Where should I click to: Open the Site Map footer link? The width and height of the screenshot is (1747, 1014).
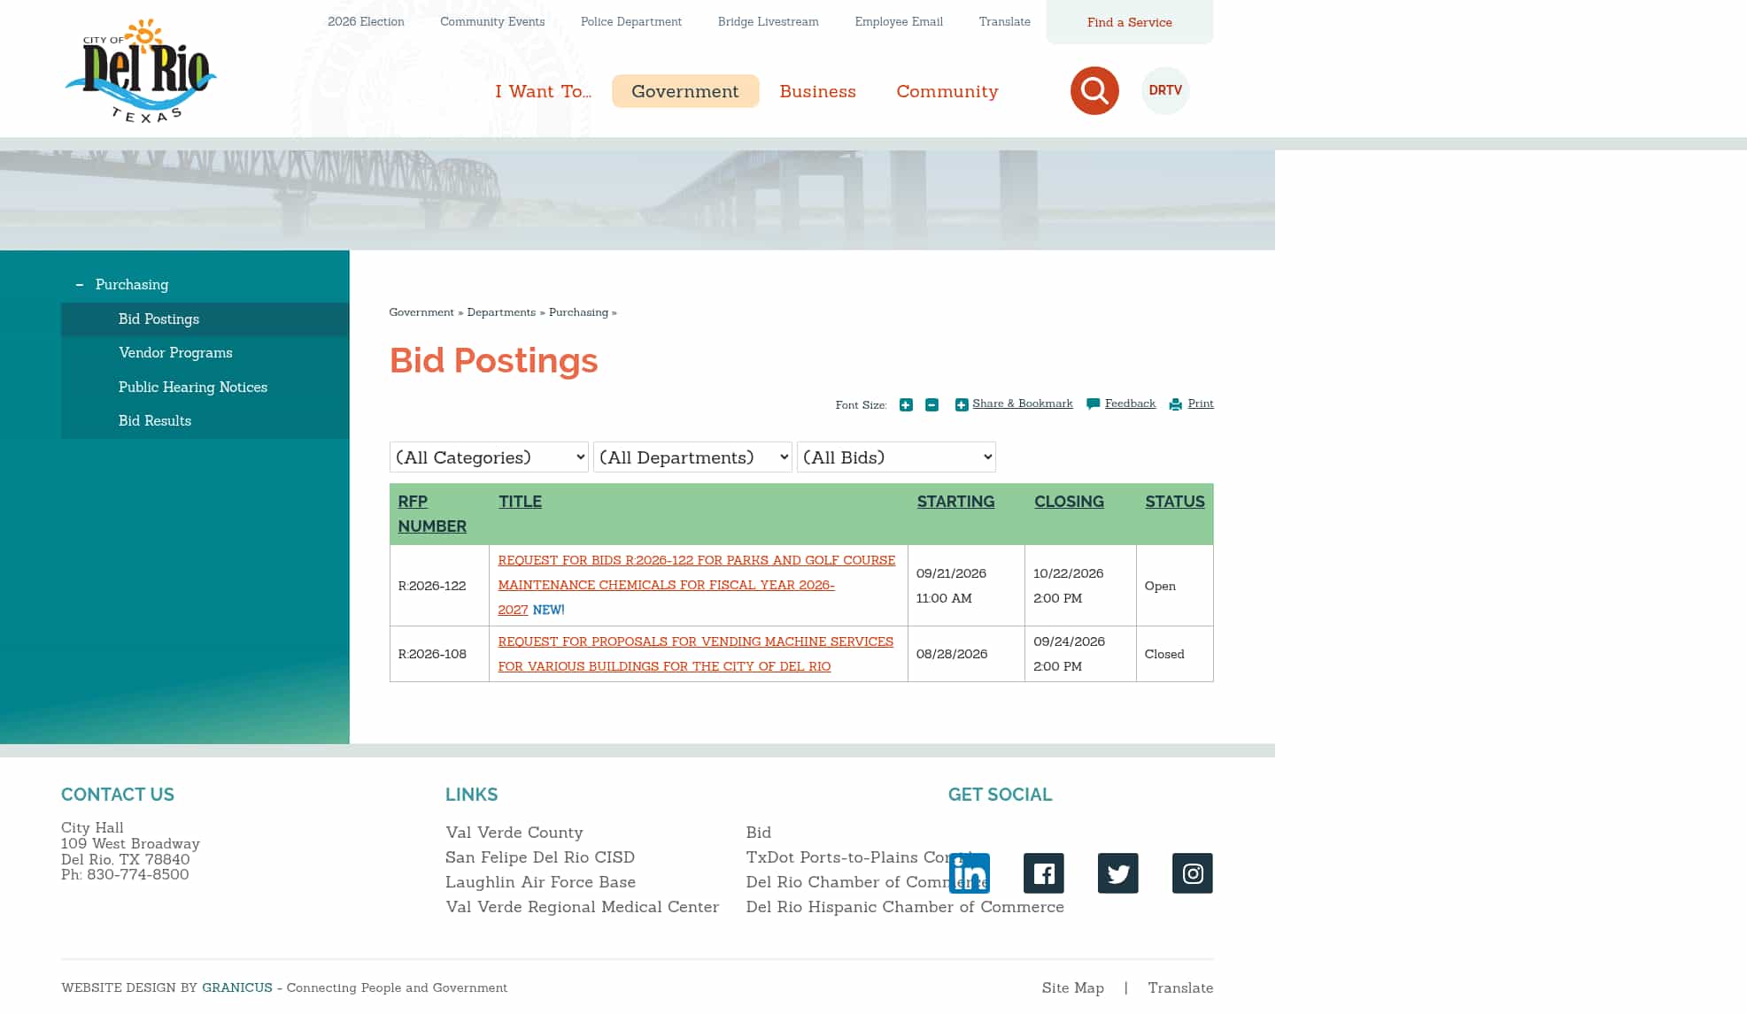coord(1072,988)
